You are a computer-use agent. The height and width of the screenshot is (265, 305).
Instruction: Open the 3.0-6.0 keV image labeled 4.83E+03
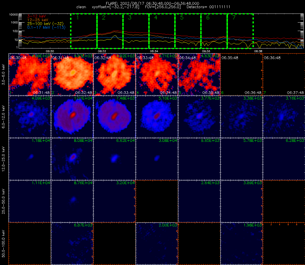[x=72, y=74]
